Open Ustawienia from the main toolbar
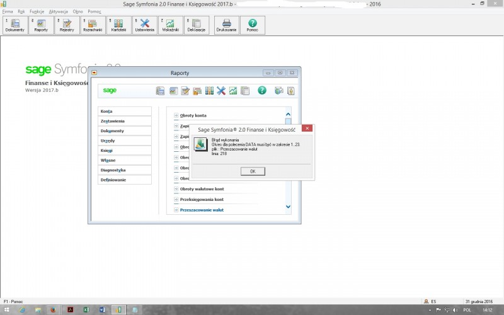This screenshot has width=504, height=315. point(145,25)
